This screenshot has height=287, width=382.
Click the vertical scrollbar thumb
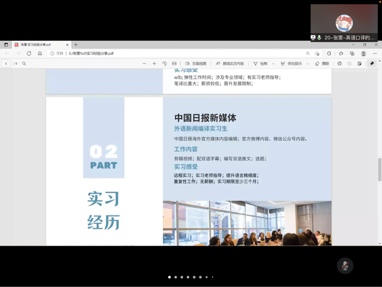380,169
